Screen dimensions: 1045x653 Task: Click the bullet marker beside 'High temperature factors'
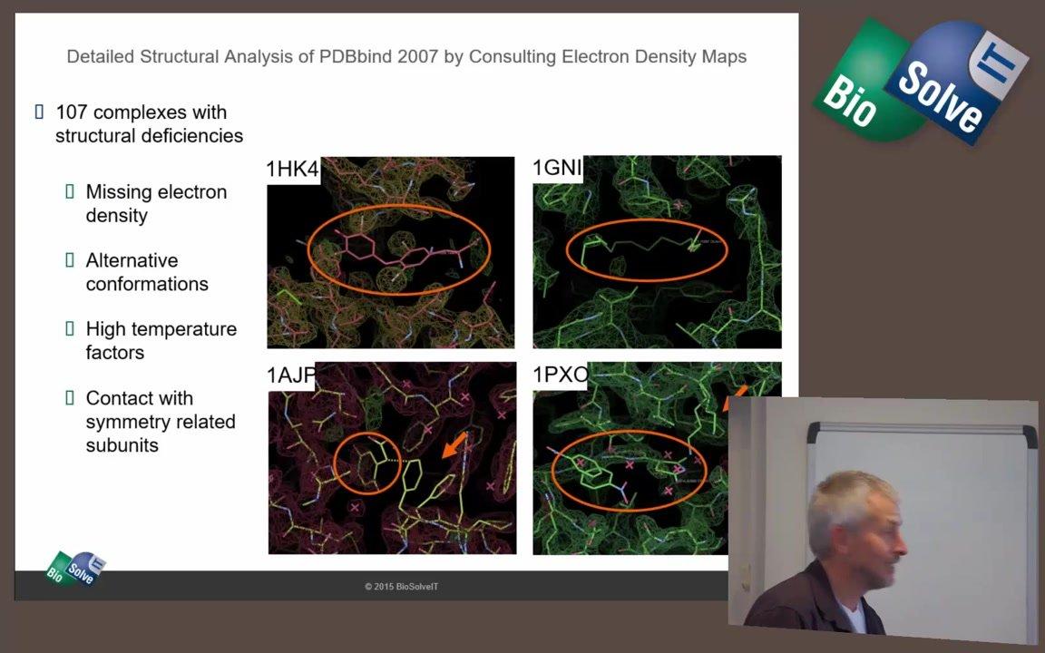click(x=70, y=329)
